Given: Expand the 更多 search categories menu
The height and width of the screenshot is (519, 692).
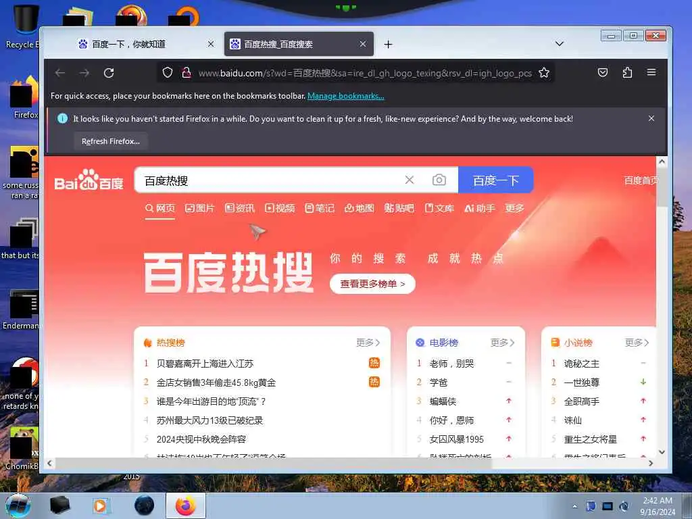Looking at the screenshot, I should [514, 208].
